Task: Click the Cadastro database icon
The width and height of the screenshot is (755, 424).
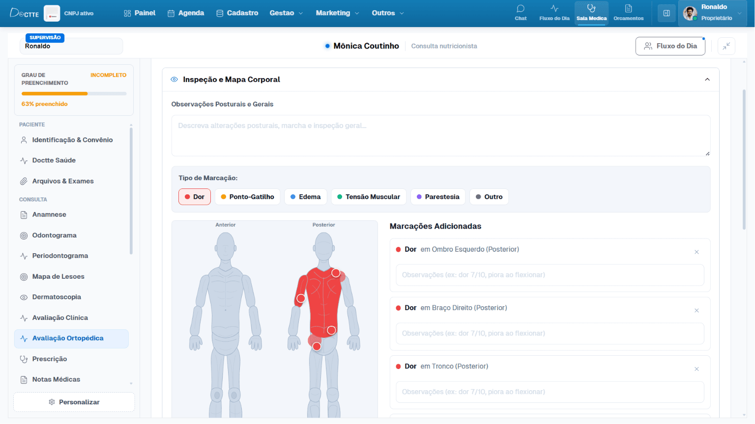Action: [x=220, y=13]
